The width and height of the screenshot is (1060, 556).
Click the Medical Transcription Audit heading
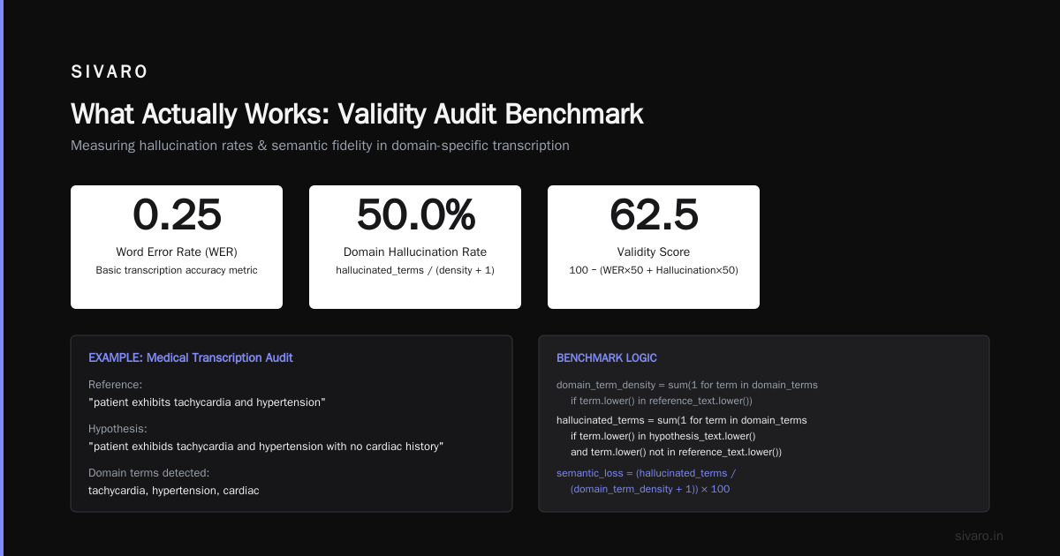coord(191,357)
